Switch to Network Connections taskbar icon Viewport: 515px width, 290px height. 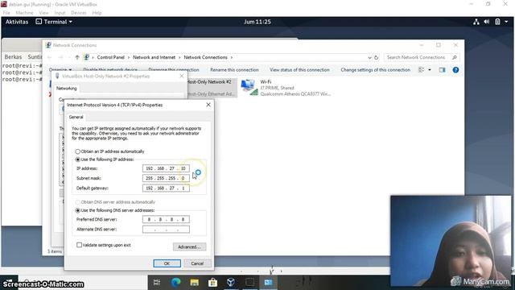[268, 282]
